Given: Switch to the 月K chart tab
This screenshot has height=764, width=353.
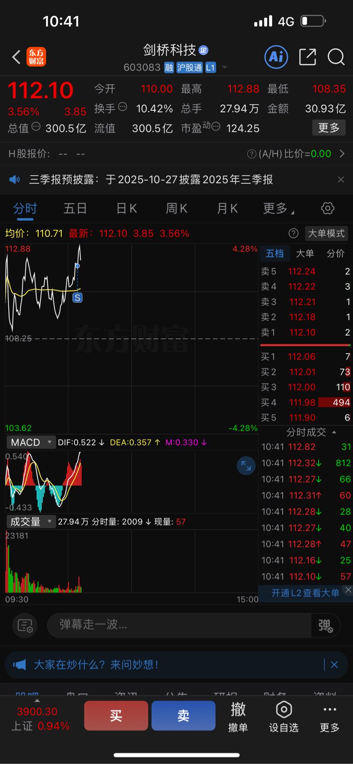Looking at the screenshot, I should (227, 209).
